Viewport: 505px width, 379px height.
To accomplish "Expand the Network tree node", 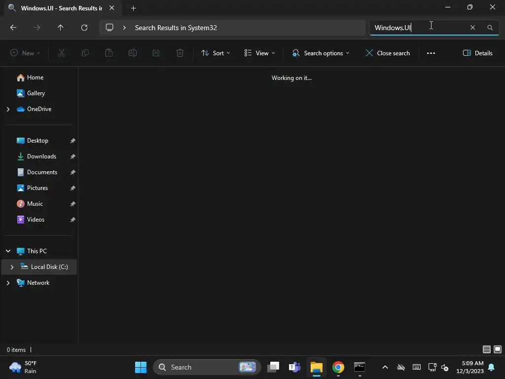I will (8, 283).
